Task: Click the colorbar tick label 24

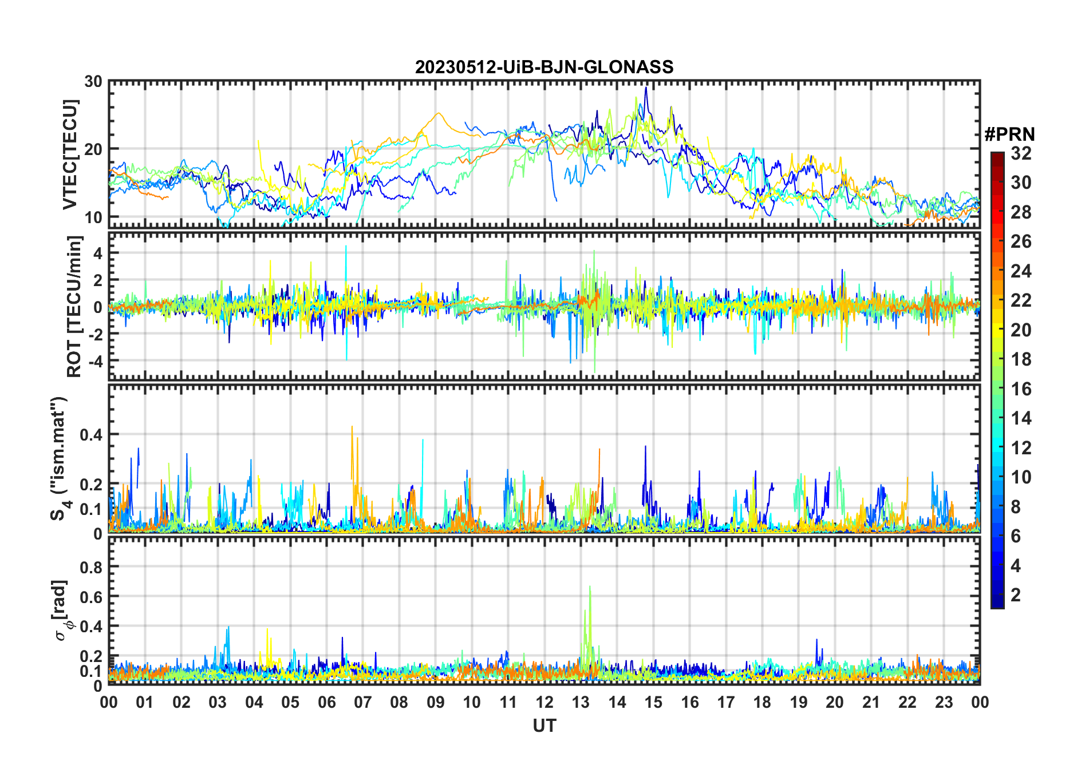Action: coord(1021,271)
